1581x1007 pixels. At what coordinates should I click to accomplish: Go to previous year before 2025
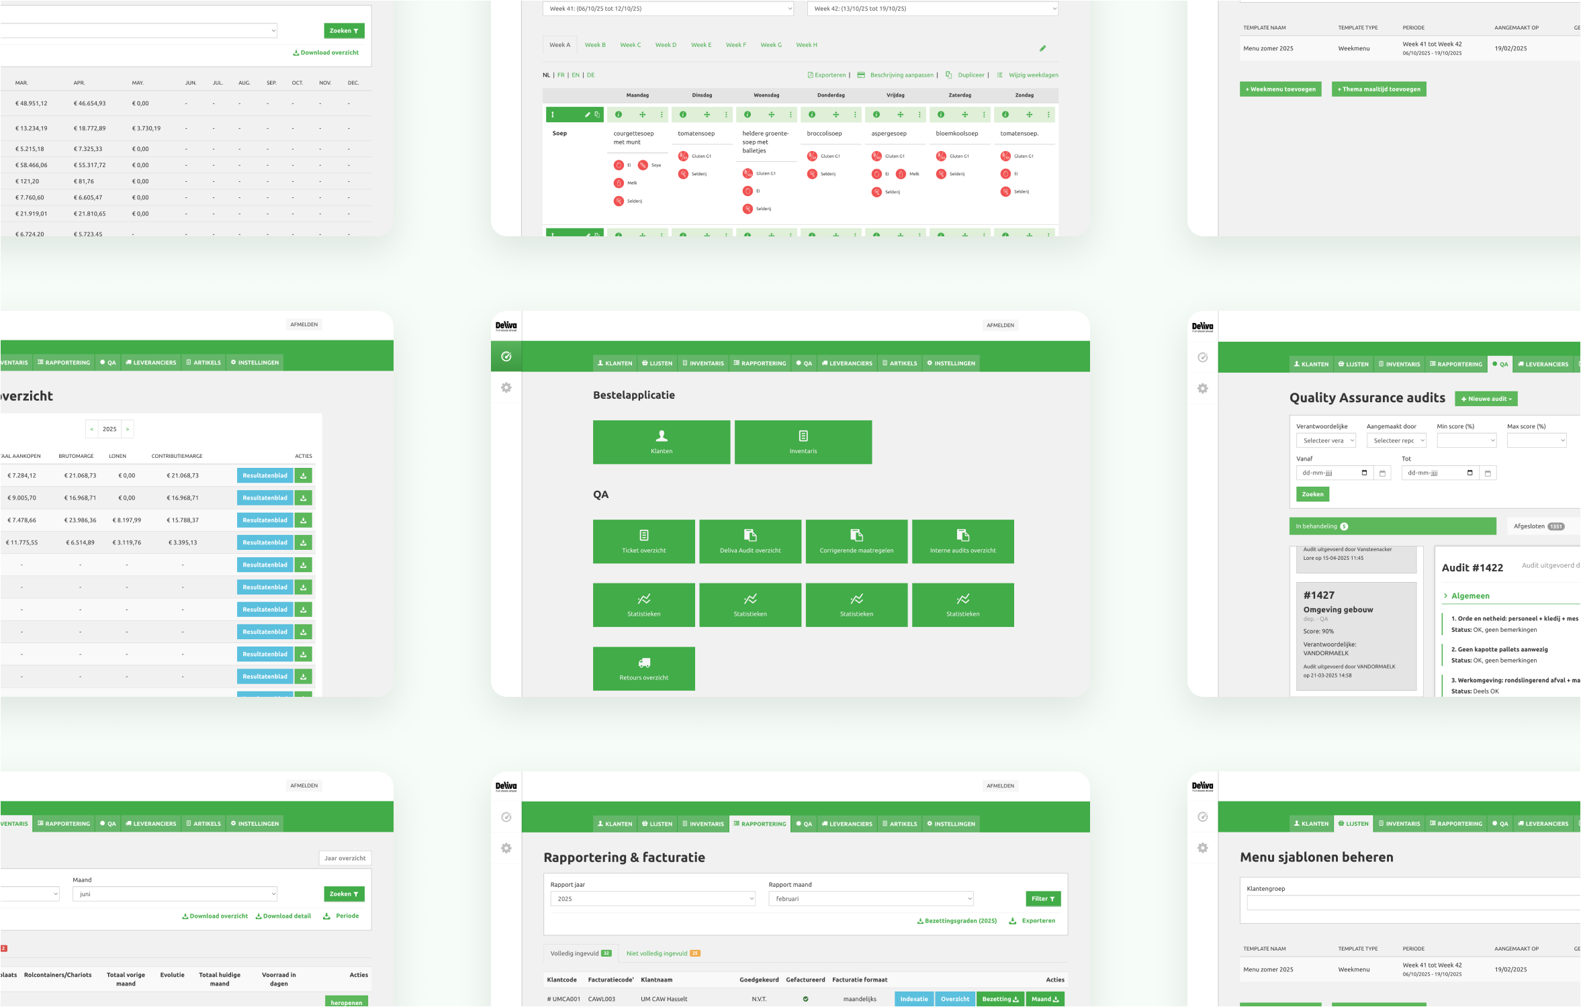[x=92, y=429]
